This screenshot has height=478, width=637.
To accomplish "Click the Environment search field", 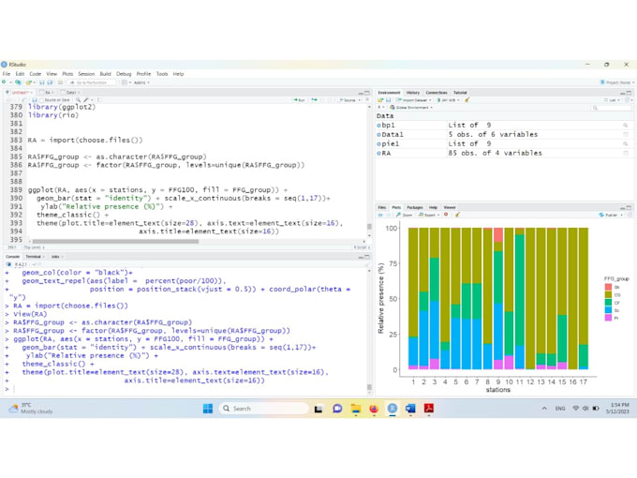I will tap(611, 108).
